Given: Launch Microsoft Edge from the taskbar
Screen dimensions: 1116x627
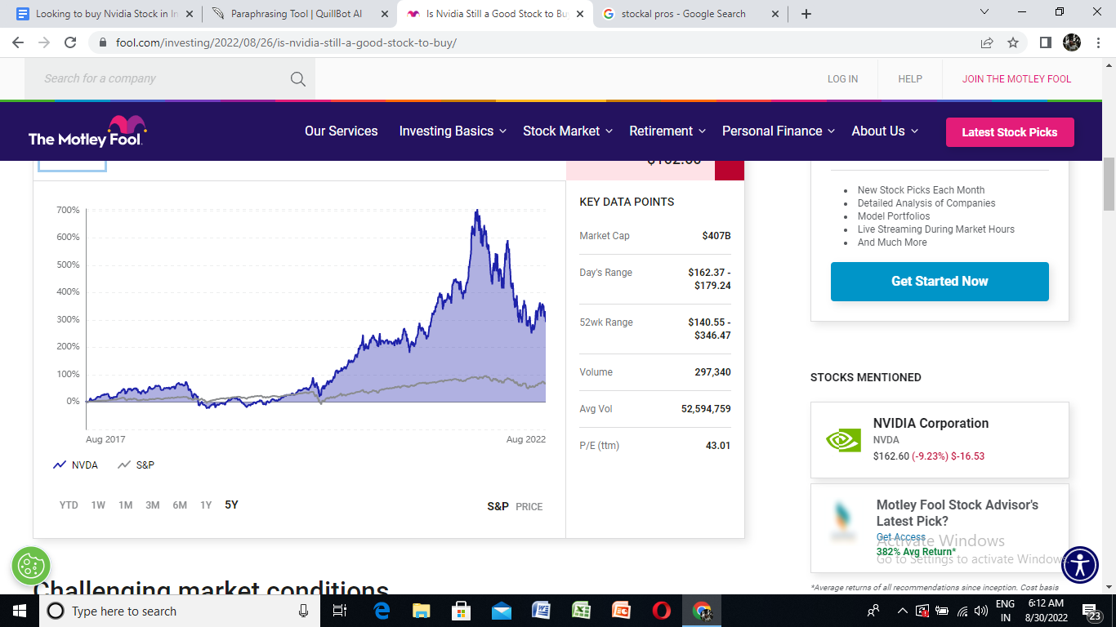Looking at the screenshot, I should click(x=382, y=611).
